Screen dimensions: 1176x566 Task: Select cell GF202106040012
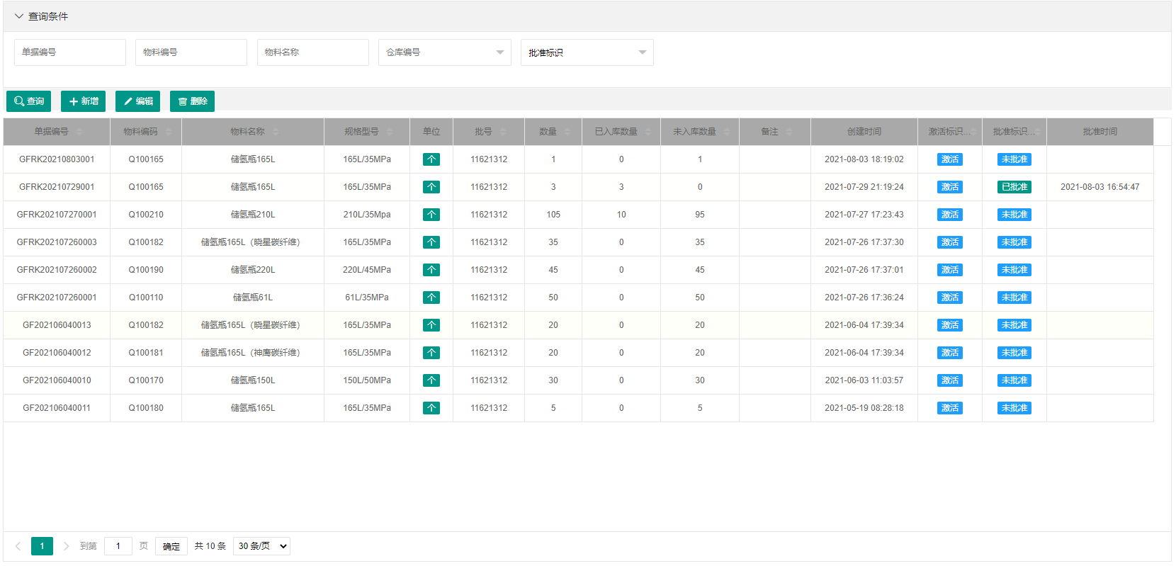57,353
